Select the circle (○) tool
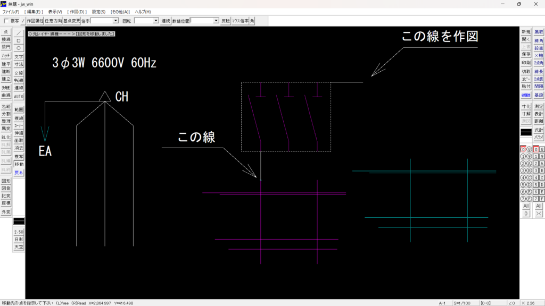545x306 pixels. coord(19,47)
